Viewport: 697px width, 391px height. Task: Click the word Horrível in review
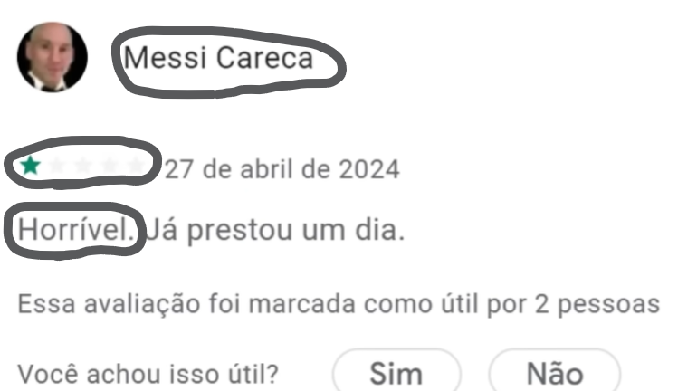(76, 230)
